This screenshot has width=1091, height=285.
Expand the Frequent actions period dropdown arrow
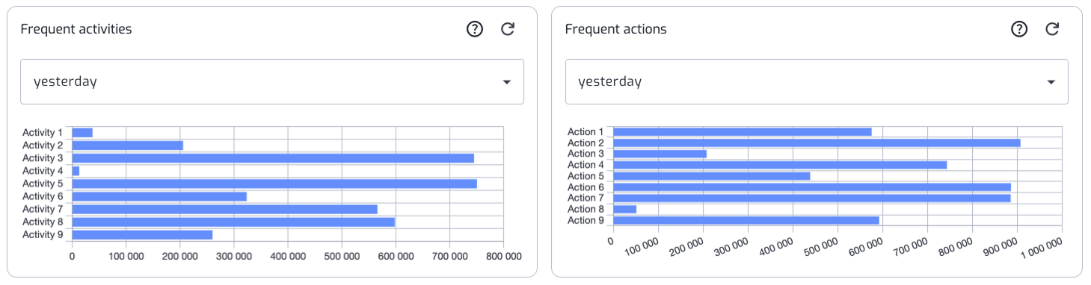[1051, 82]
